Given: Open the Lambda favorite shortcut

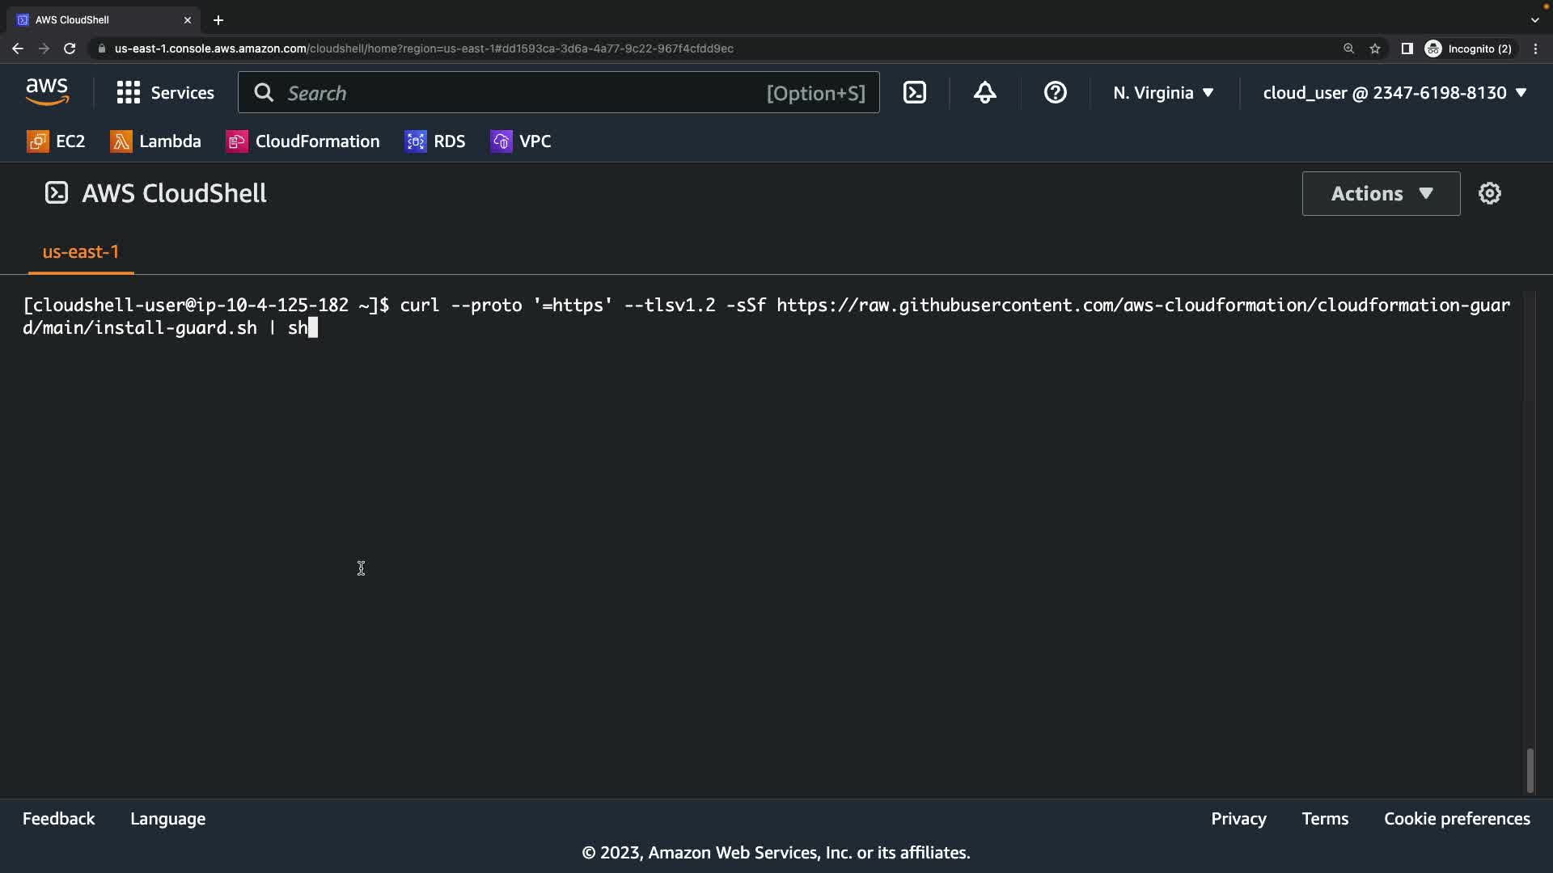Looking at the screenshot, I should (155, 141).
